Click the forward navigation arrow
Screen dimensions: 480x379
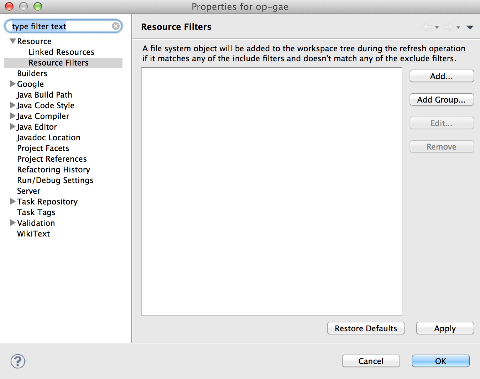pos(448,27)
